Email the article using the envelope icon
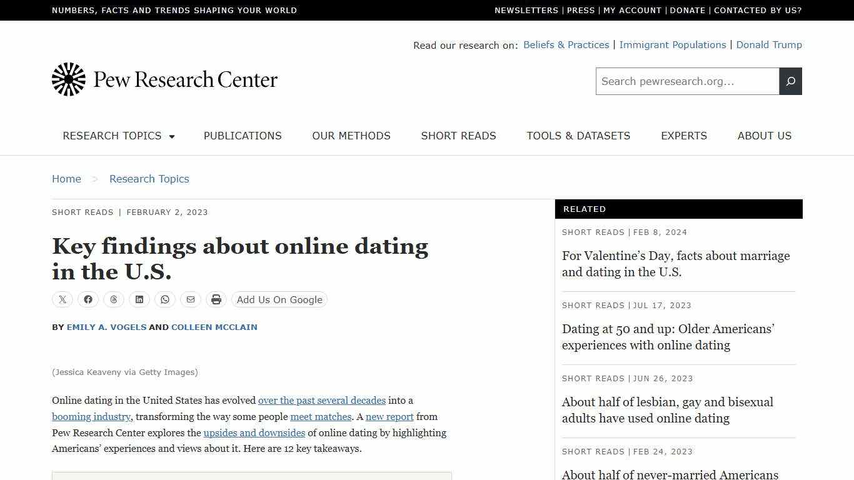The height and width of the screenshot is (480, 854). tap(190, 299)
